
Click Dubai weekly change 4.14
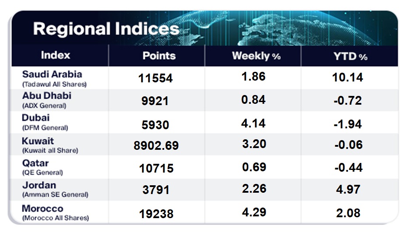(253, 123)
